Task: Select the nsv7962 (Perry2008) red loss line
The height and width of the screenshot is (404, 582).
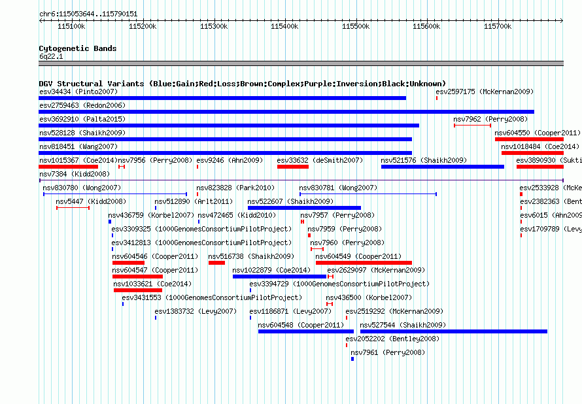Action: (473, 126)
